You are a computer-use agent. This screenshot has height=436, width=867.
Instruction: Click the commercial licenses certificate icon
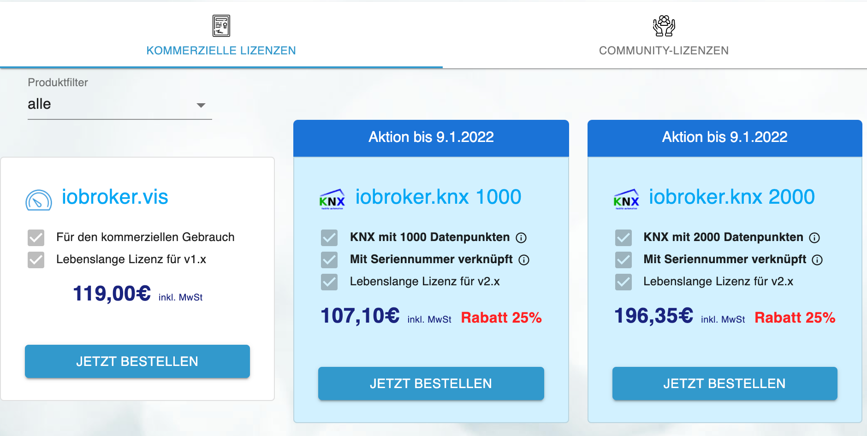(x=221, y=26)
